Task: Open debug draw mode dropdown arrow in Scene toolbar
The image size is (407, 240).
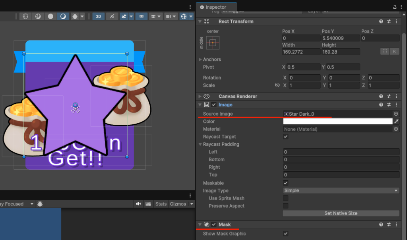Action: point(82,16)
